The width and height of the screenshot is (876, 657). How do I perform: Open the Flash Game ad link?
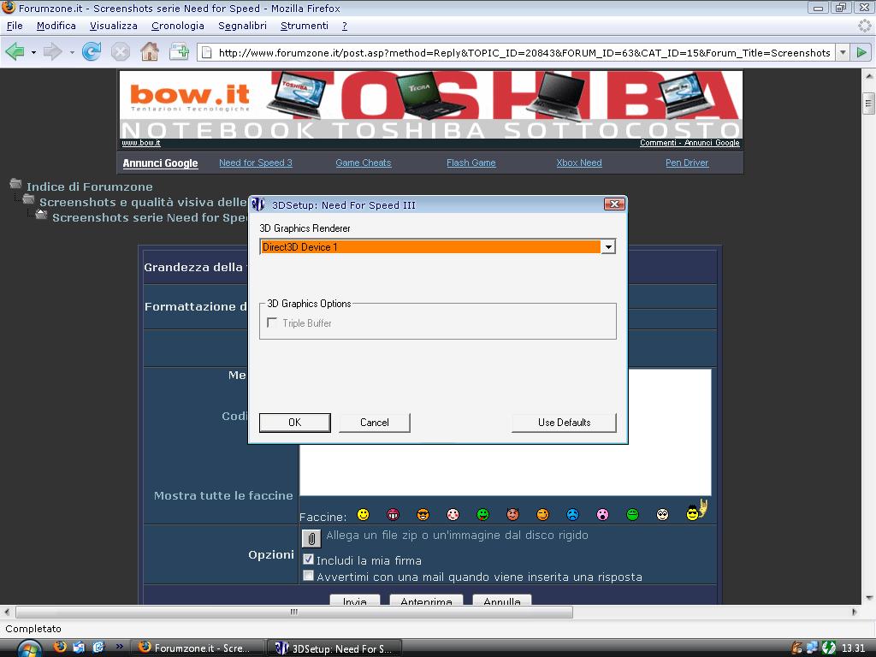click(x=471, y=163)
